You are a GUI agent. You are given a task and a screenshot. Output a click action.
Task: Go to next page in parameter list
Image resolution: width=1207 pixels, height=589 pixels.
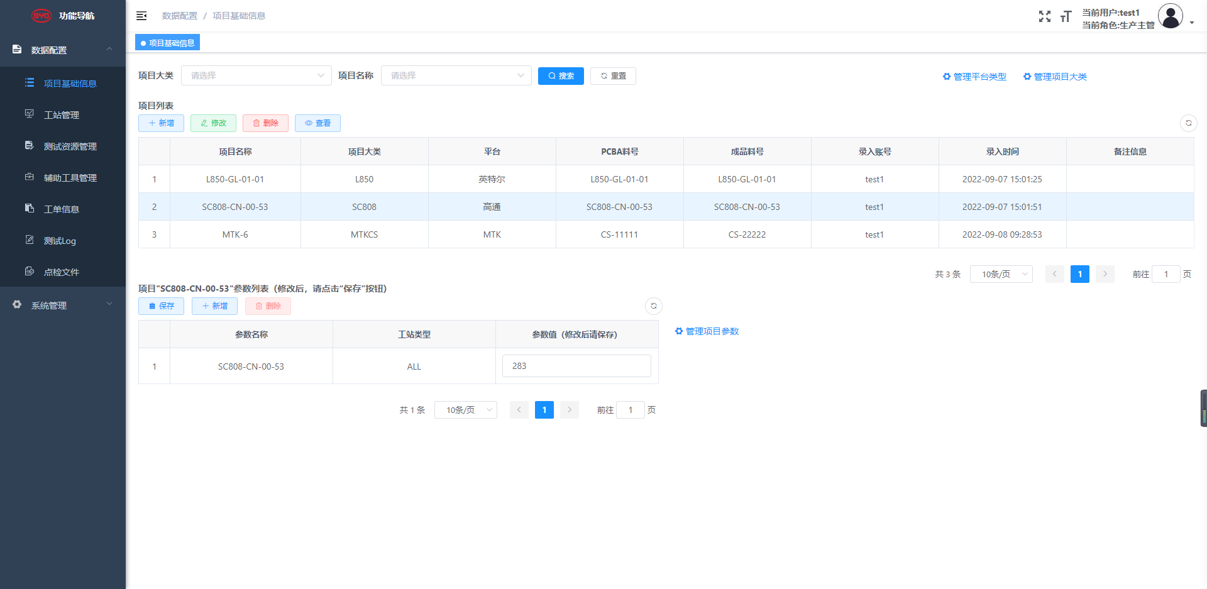(570, 410)
